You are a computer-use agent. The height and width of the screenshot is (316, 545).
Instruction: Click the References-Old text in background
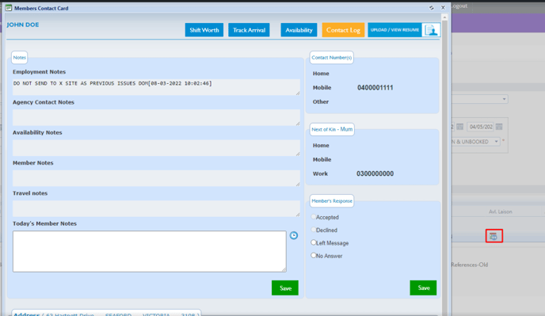tap(469, 265)
